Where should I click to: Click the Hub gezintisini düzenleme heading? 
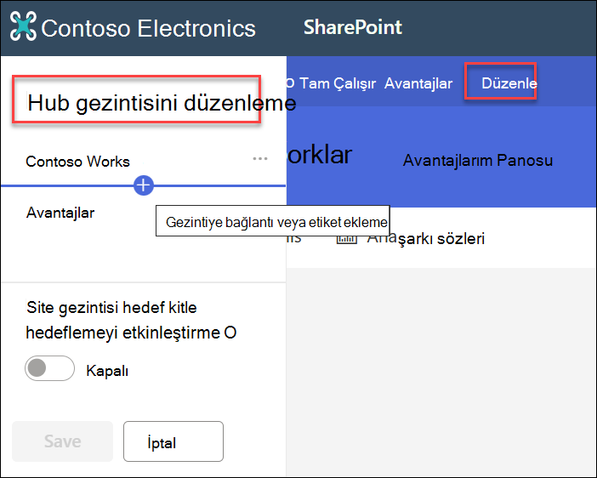(162, 103)
